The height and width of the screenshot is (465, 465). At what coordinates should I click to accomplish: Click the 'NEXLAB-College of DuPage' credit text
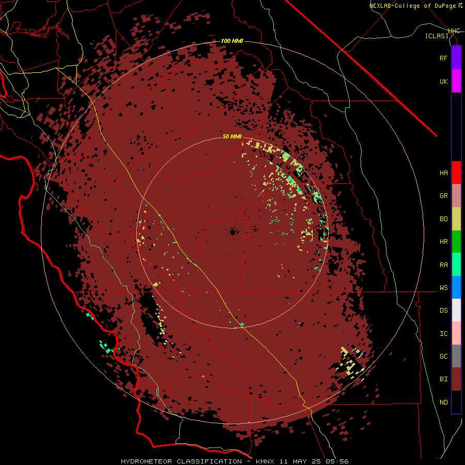(x=412, y=6)
